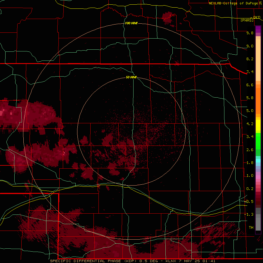The height and width of the screenshot is (263, 263).
Task: Click the 1.0 value on the color scale
Action: point(250,176)
